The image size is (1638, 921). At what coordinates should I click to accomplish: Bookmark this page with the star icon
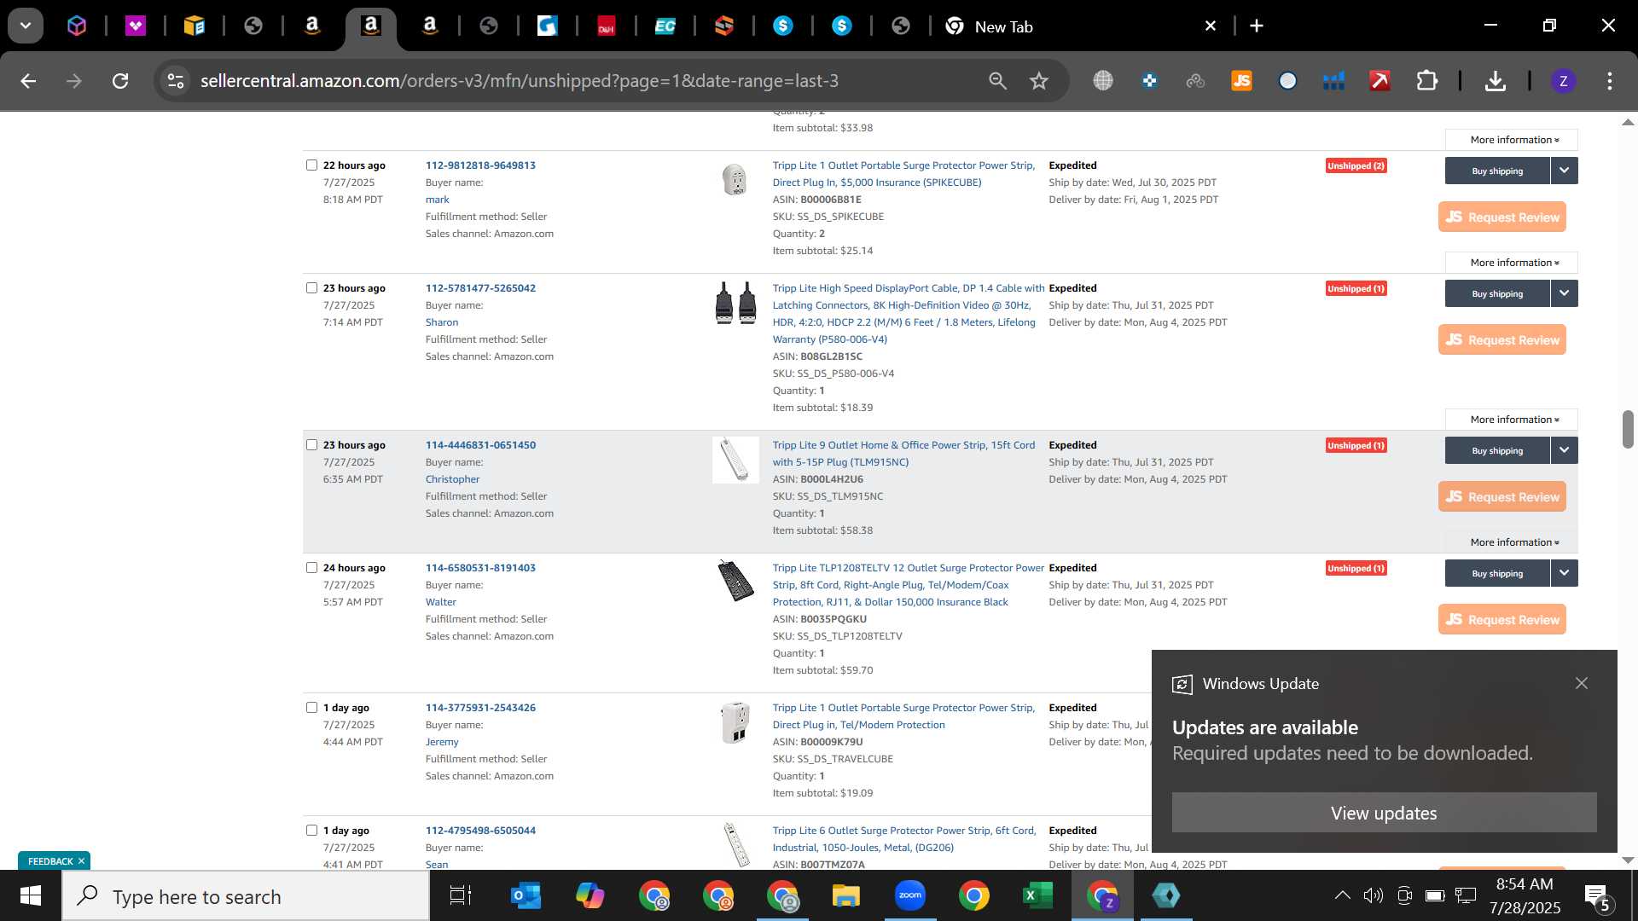tap(1038, 81)
